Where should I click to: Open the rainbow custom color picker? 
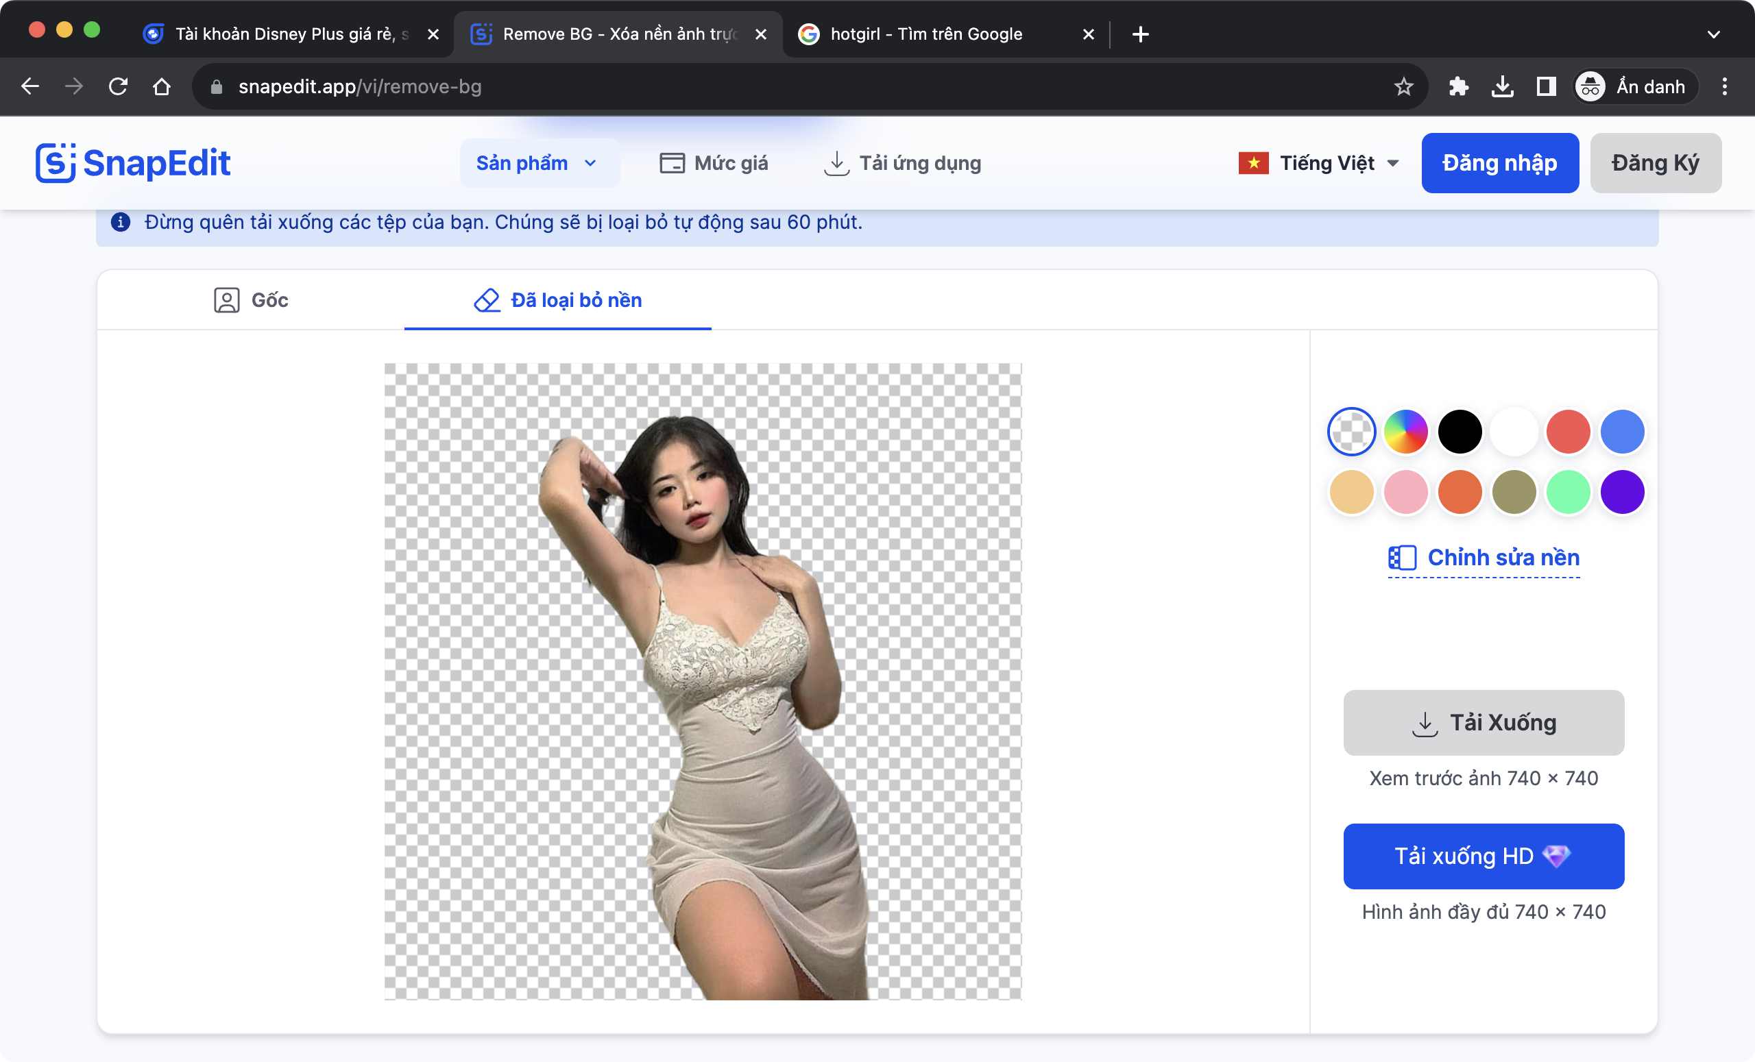1405,432
